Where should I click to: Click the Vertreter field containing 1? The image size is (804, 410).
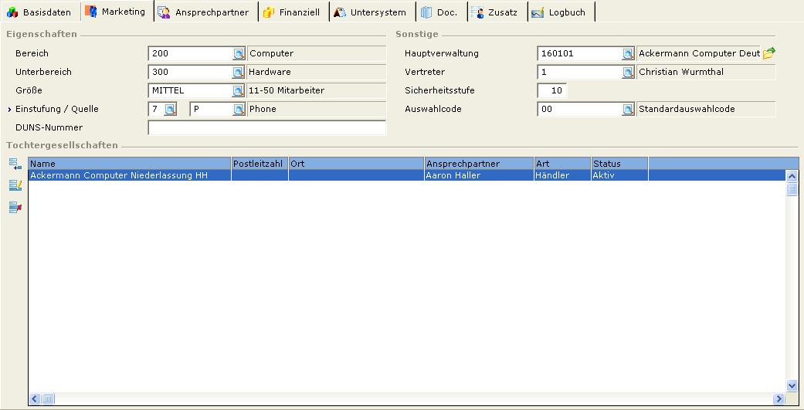coord(580,72)
